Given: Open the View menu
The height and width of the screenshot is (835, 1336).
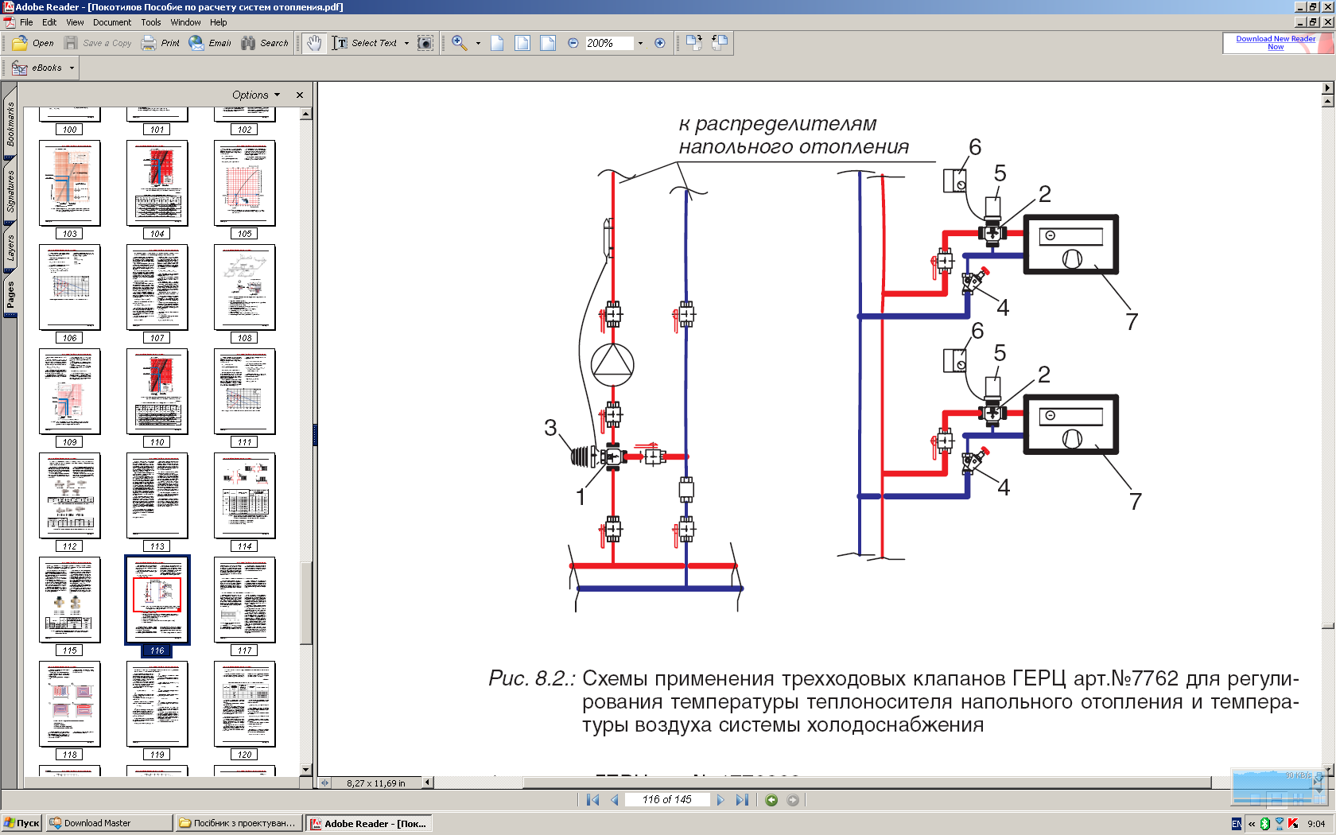Looking at the screenshot, I should tap(75, 22).
